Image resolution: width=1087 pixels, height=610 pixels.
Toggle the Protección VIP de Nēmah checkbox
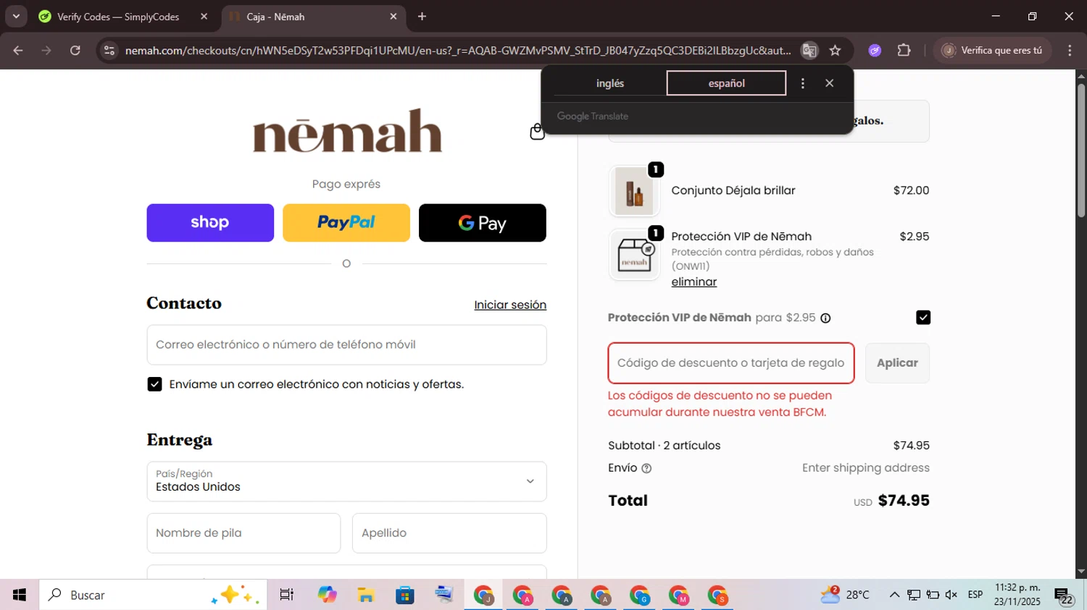coord(923,318)
